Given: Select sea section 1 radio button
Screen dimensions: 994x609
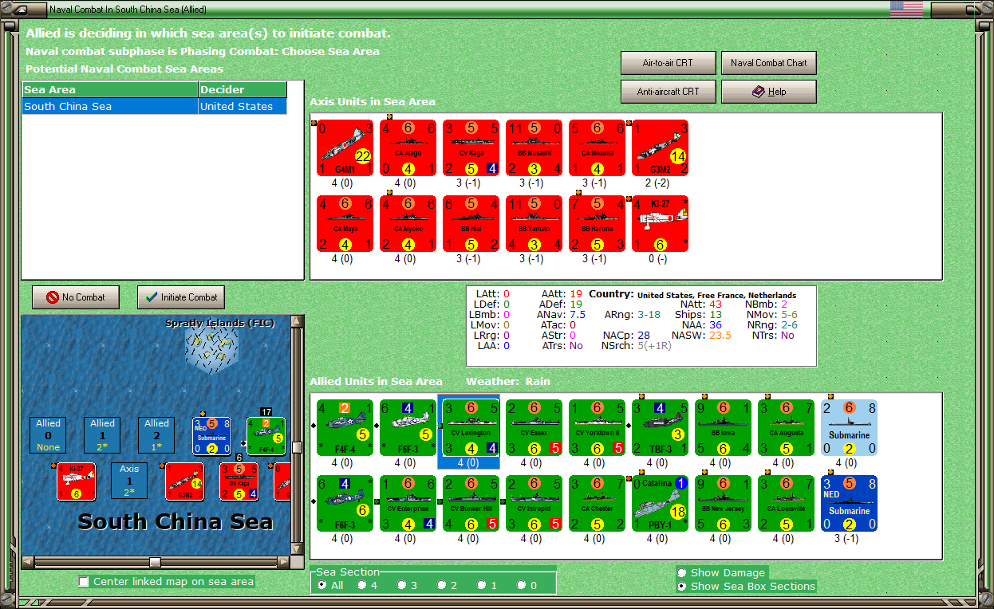Looking at the screenshot, I should point(482,585).
